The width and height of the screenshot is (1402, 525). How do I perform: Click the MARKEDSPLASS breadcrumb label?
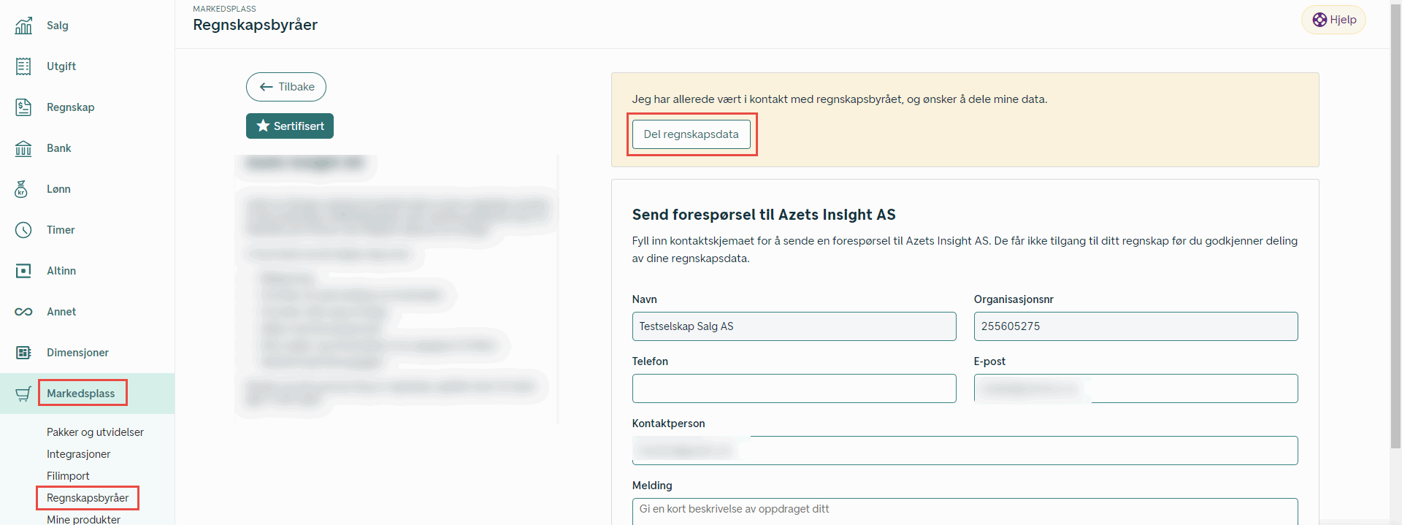224,9
